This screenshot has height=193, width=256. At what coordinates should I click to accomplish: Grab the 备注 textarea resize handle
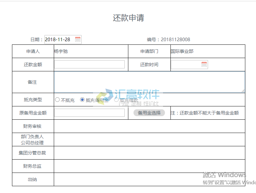tap(243, 91)
